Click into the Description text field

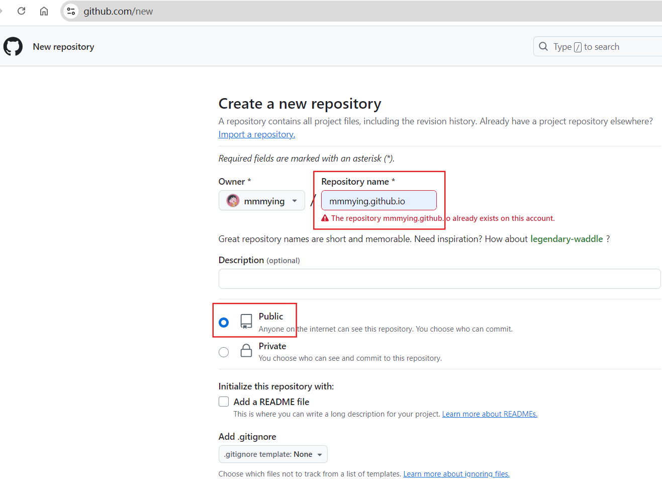(440, 279)
